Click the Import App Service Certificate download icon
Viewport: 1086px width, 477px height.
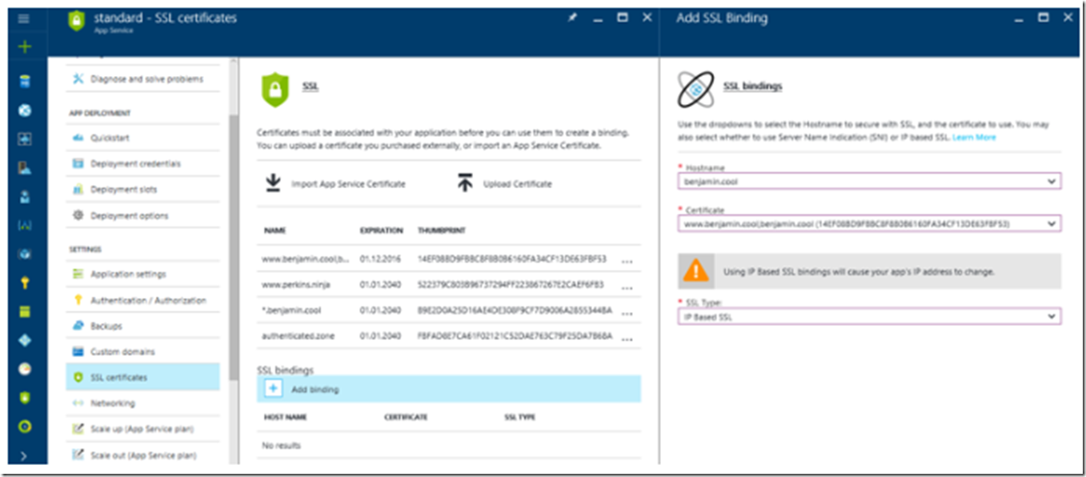click(273, 183)
